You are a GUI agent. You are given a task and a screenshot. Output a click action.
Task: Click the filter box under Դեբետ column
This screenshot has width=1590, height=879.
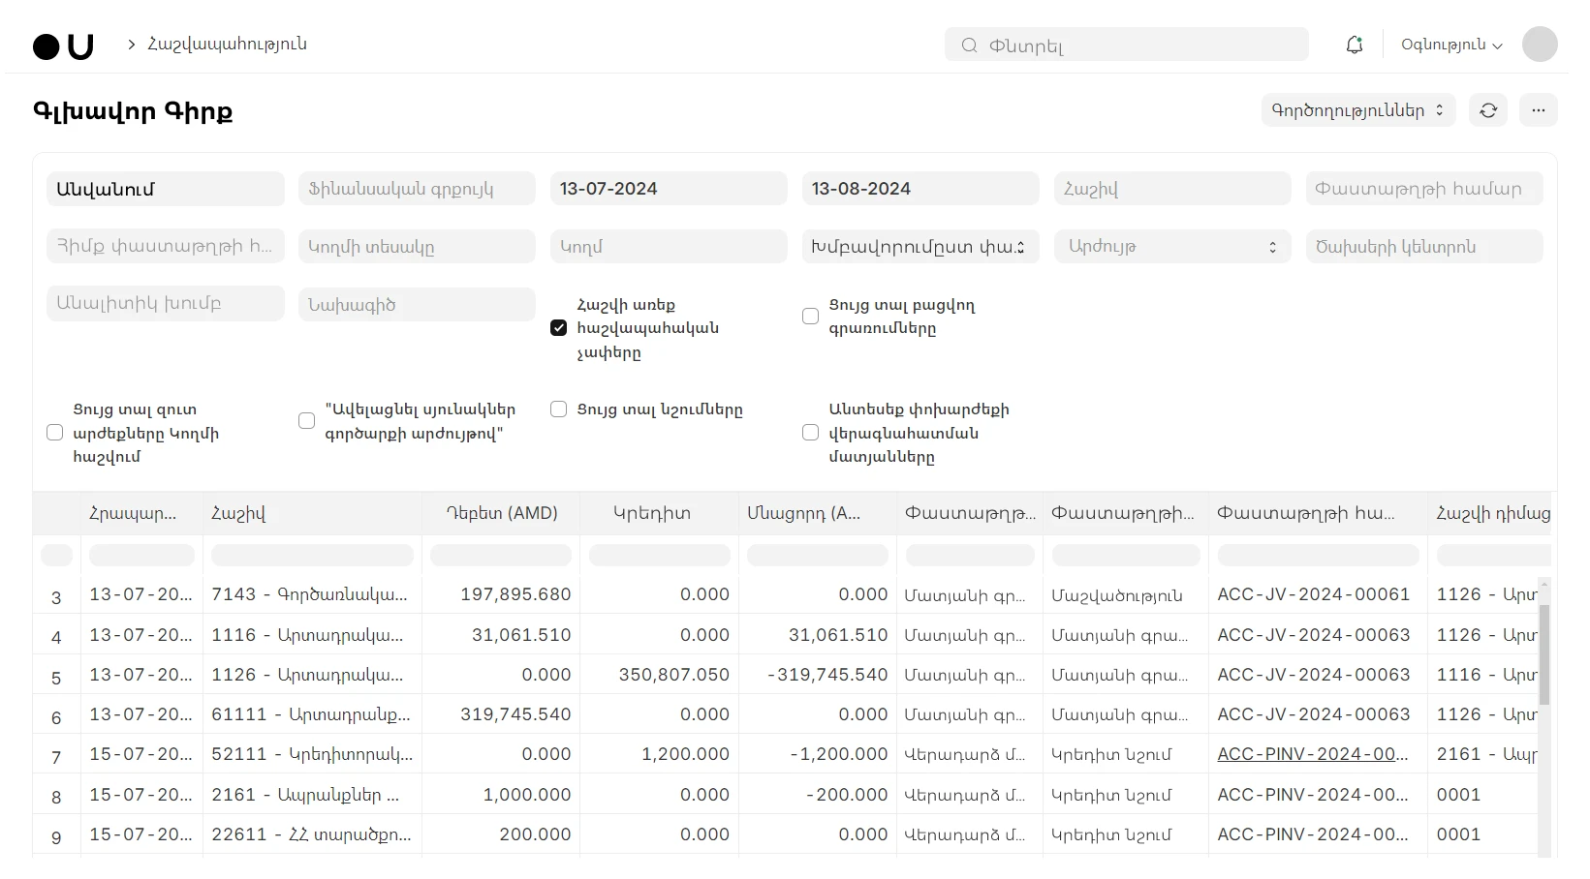(x=501, y=555)
